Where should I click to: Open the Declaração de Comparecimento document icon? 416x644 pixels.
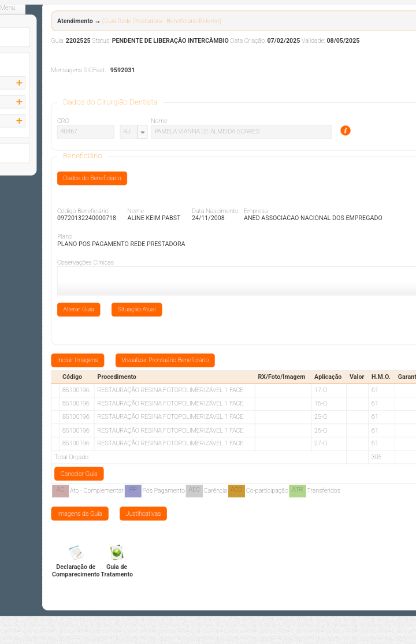coord(76,553)
